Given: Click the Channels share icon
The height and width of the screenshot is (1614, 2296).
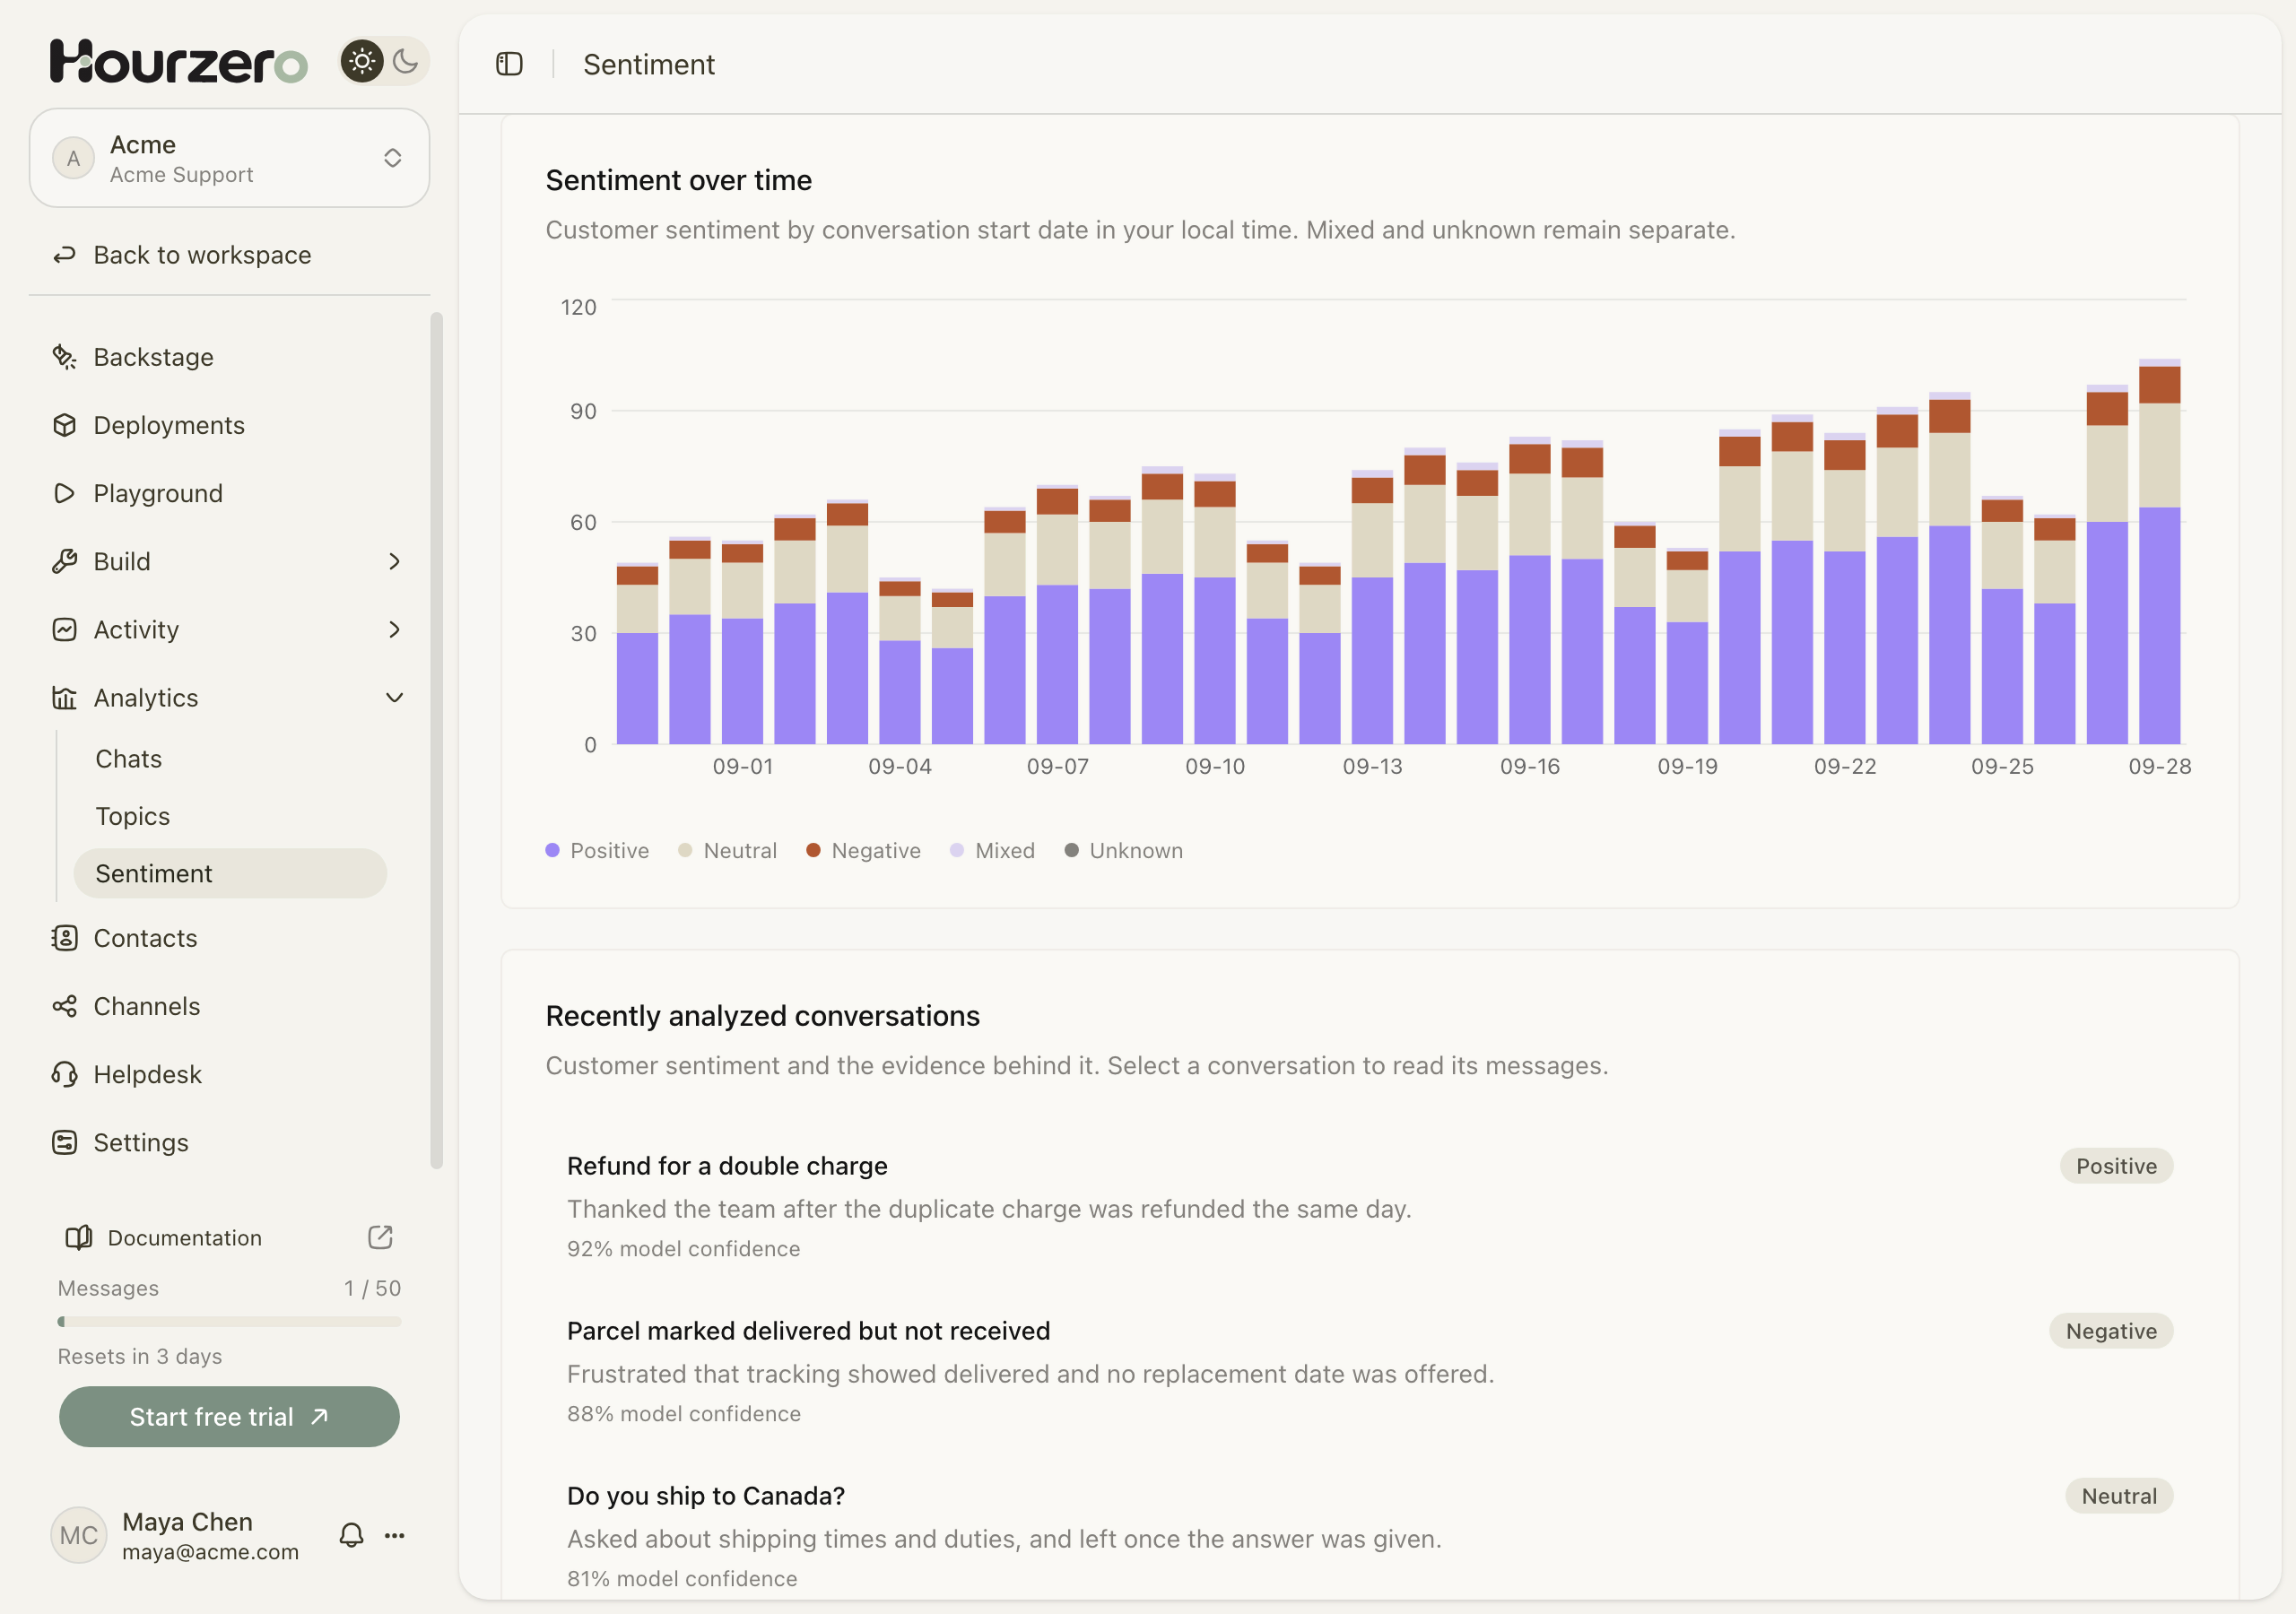Looking at the screenshot, I should click(65, 1006).
